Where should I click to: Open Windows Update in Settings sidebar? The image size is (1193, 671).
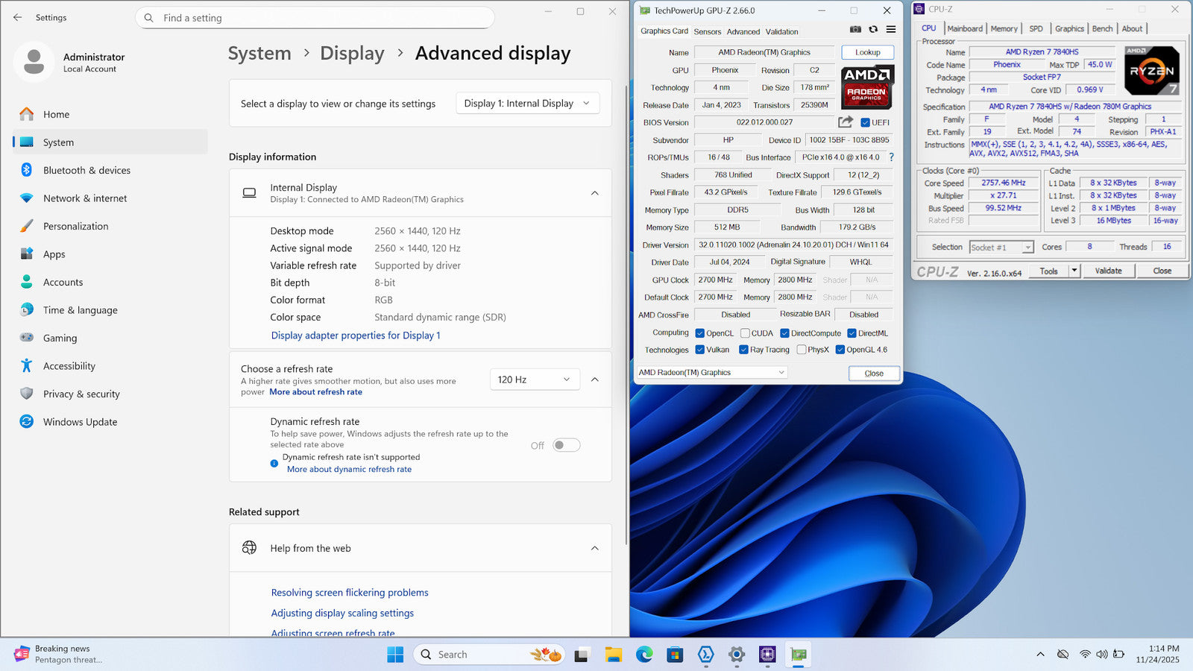(80, 422)
